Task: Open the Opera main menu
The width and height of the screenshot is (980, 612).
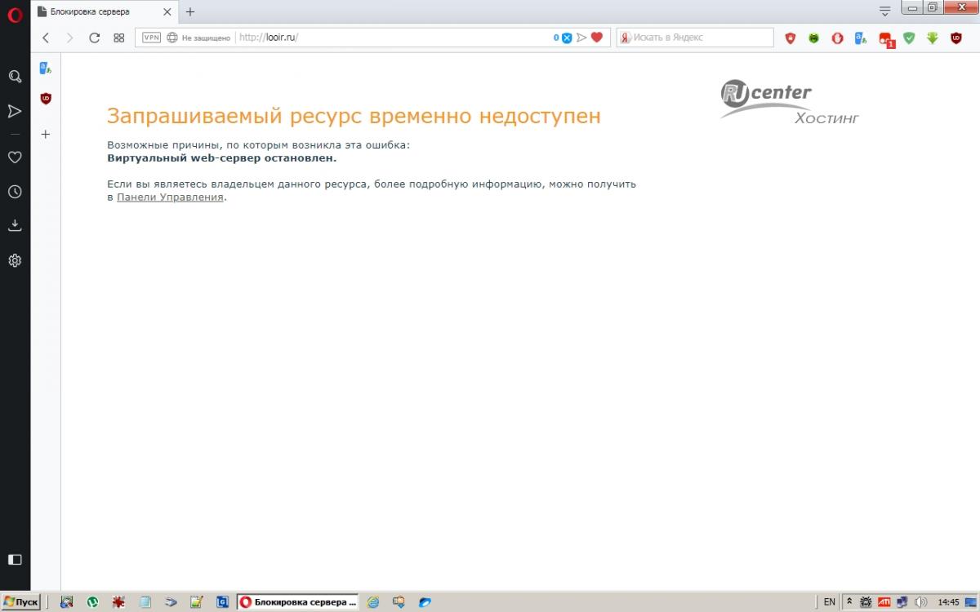Action: point(15,15)
